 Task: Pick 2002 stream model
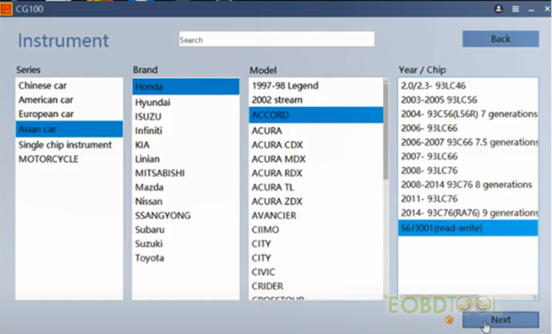[x=316, y=100]
